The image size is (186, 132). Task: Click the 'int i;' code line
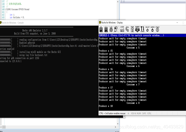click(12, 15)
